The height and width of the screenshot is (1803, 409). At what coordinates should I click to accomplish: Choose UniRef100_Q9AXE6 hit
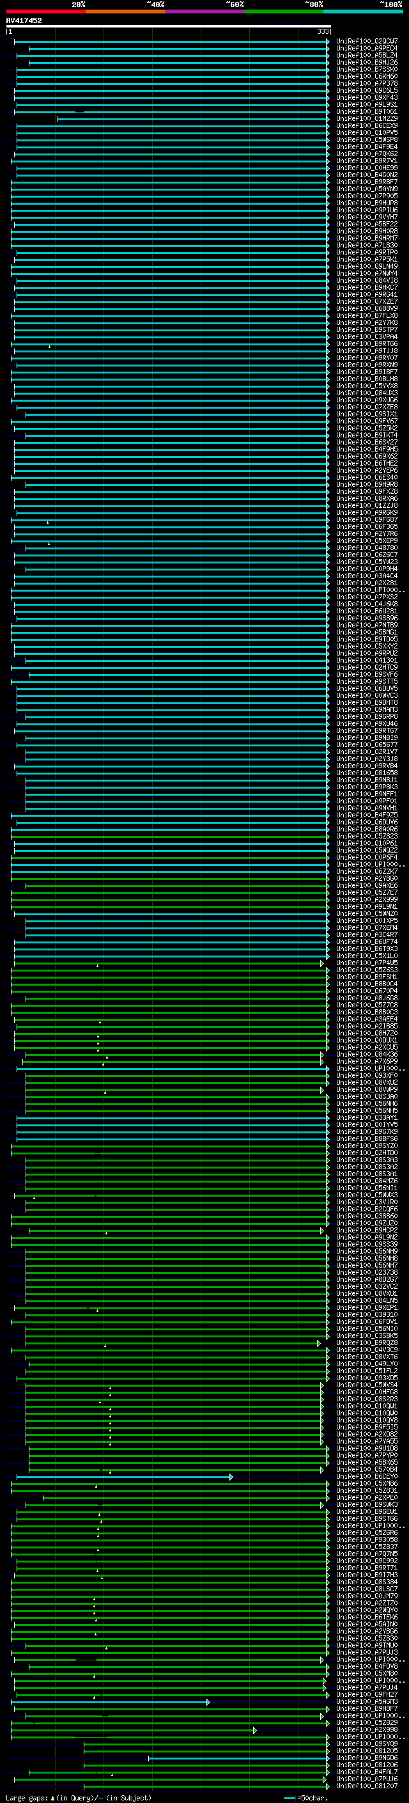tap(367, 885)
